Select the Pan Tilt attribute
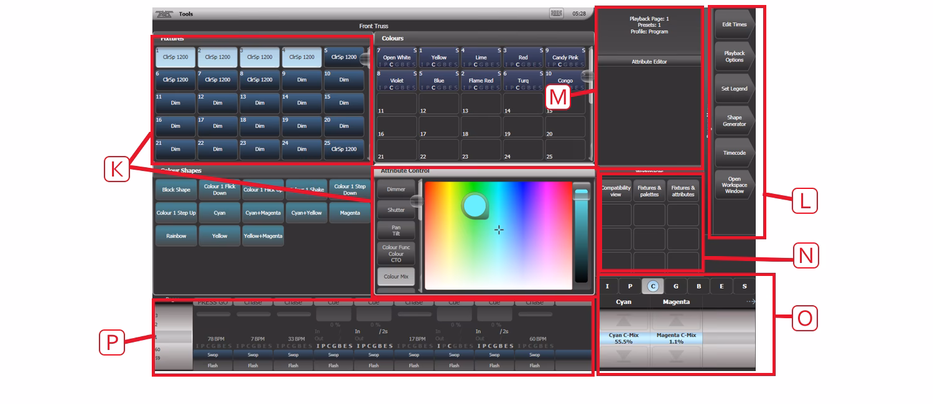933x404 pixels. (x=396, y=229)
